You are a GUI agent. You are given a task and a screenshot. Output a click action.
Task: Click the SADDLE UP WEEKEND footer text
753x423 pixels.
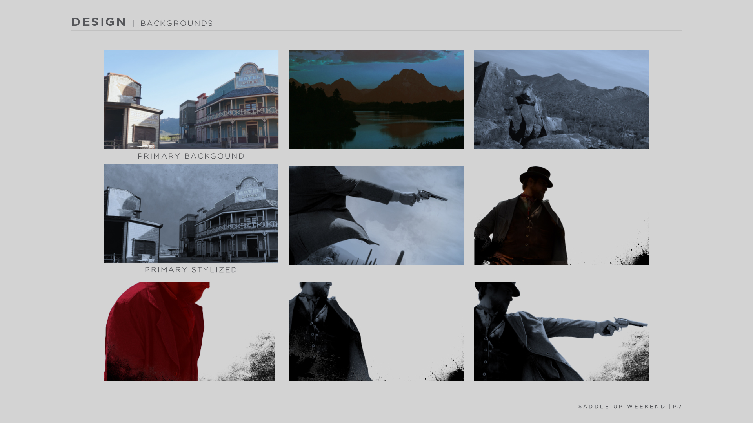tap(622, 406)
